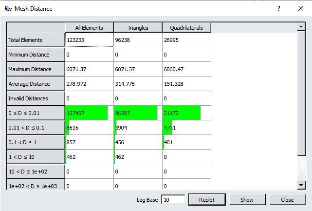Select the Total Elements row header
Viewport: 312px width, 211px height.
pyautogui.click(x=36, y=40)
